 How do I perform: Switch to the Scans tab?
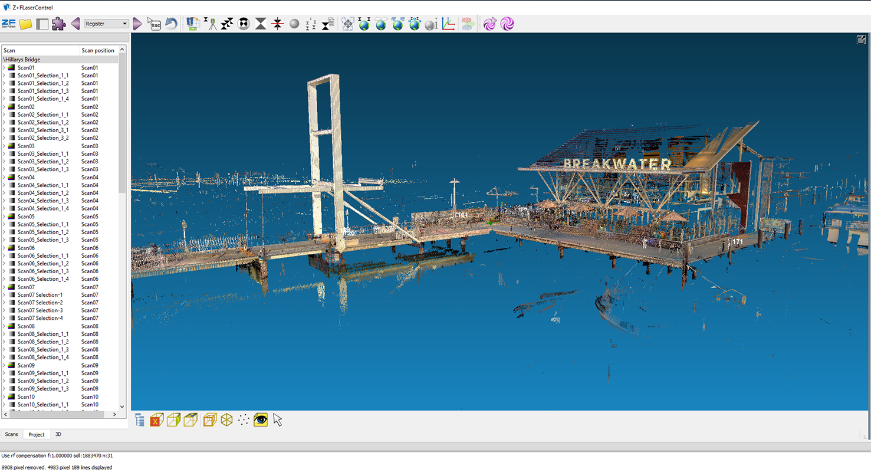12,435
